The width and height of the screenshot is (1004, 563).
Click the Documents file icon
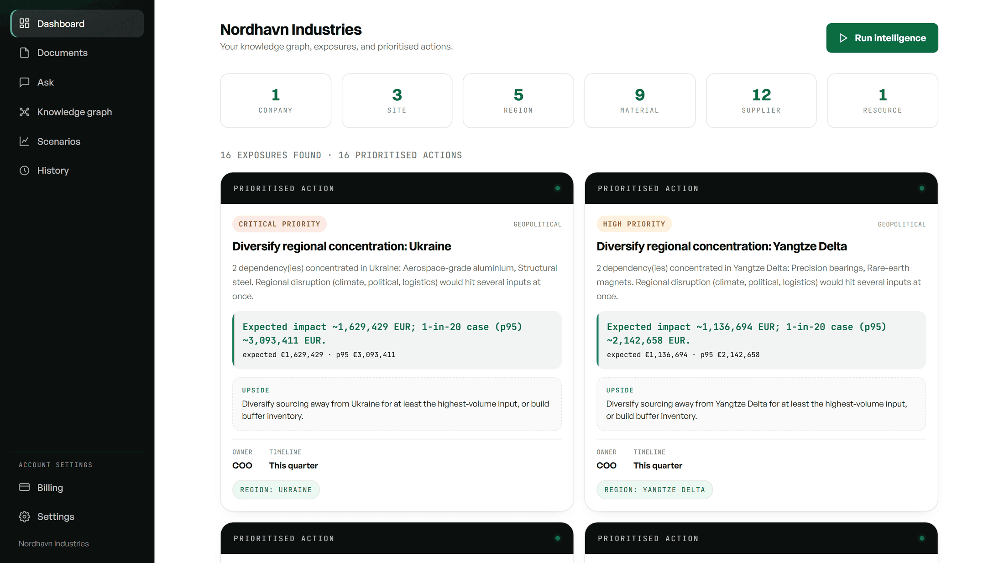coord(25,53)
